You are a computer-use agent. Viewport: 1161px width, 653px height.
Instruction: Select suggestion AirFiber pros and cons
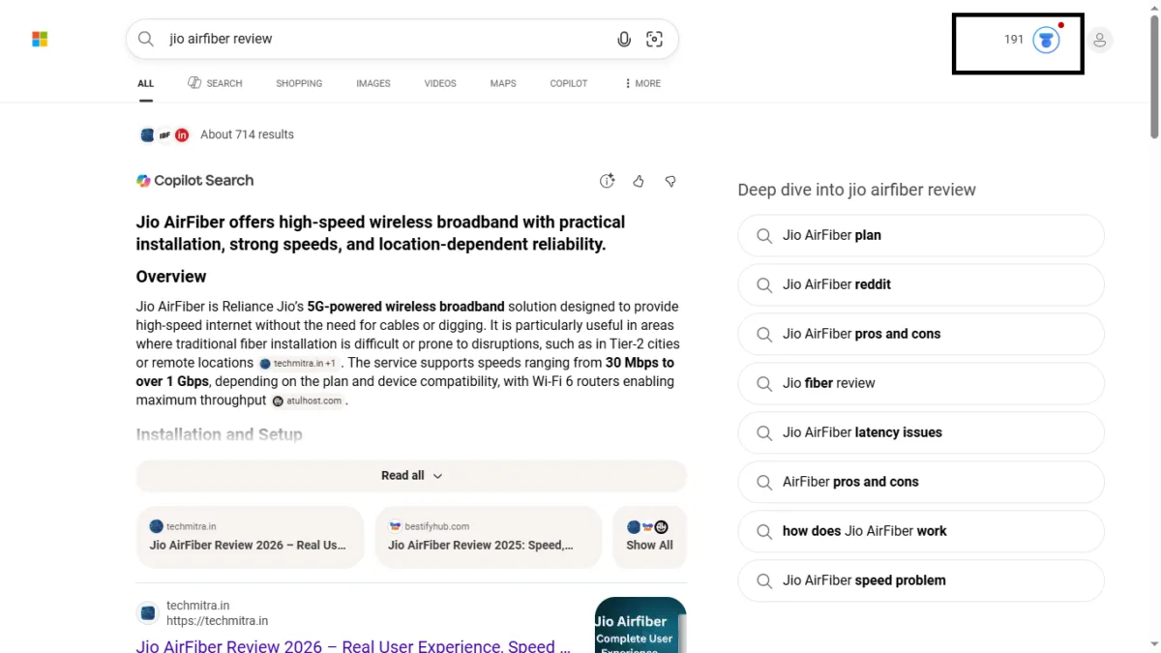click(920, 482)
